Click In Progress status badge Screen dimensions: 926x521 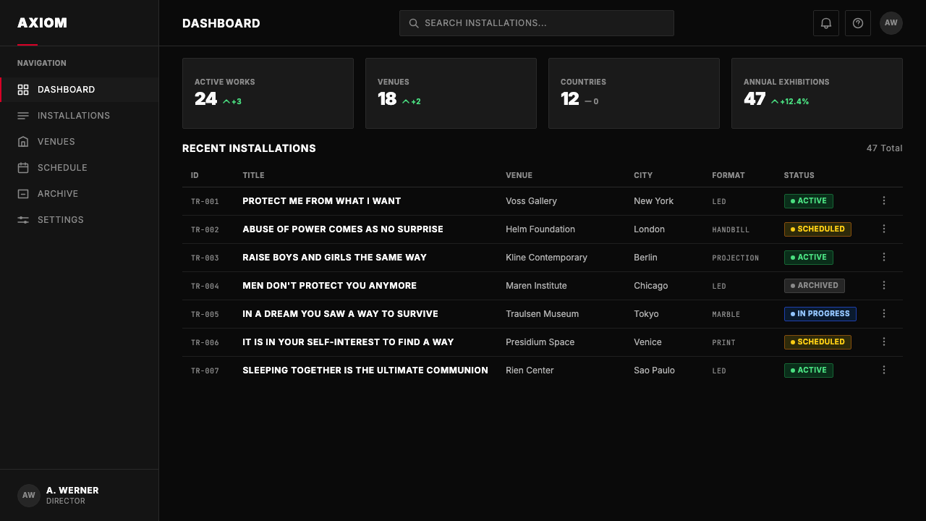(820, 314)
